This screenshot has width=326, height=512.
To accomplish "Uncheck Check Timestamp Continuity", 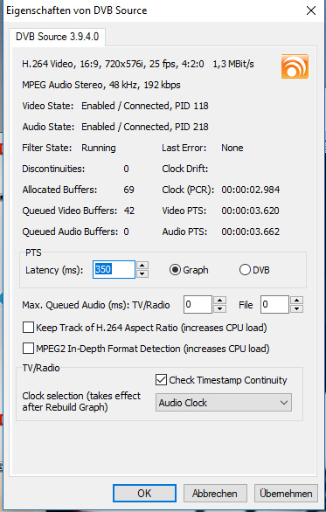I will tap(161, 380).
